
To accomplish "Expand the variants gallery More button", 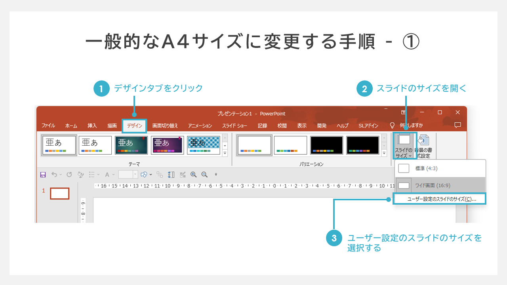I will 384,152.
